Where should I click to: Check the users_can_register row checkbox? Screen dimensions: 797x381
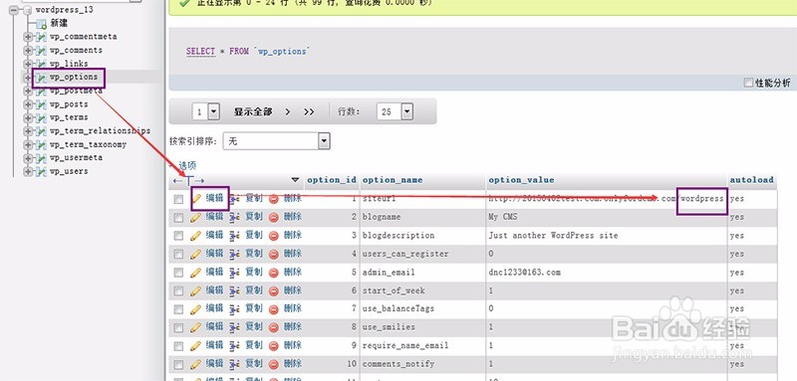coord(178,255)
